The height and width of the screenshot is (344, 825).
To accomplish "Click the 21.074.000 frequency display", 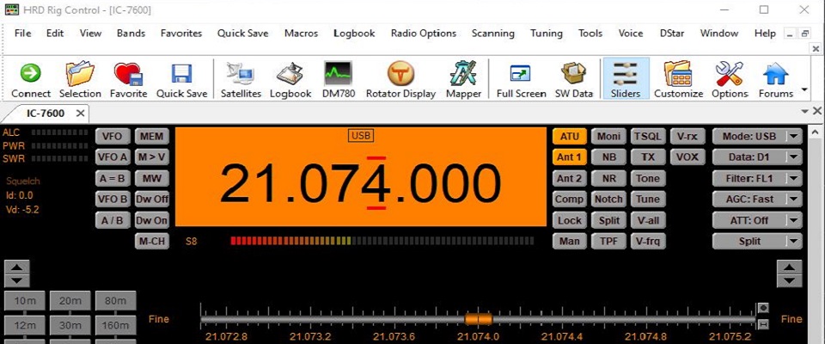I will [360, 183].
